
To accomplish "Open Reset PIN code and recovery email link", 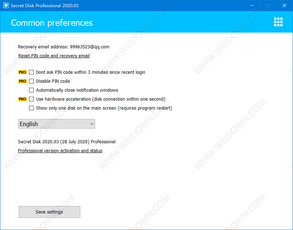I will (x=54, y=56).
